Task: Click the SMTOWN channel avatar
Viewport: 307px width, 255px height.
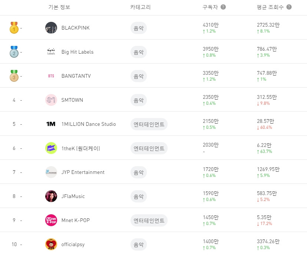Action: (51, 100)
